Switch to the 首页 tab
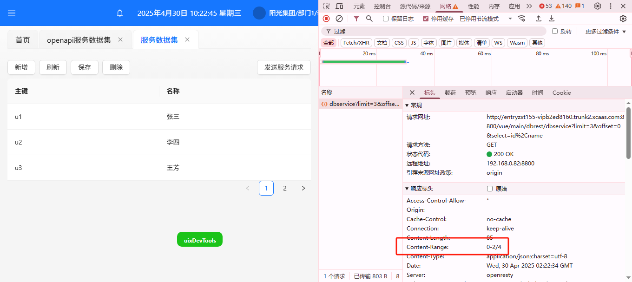This screenshot has width=632, height=282. 23,40
